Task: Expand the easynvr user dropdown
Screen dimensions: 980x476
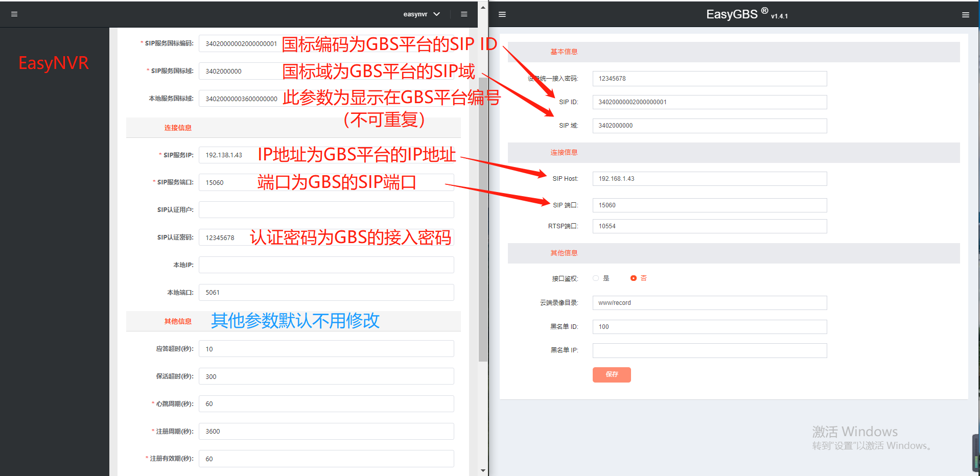Action: click(x=422, y=14)
